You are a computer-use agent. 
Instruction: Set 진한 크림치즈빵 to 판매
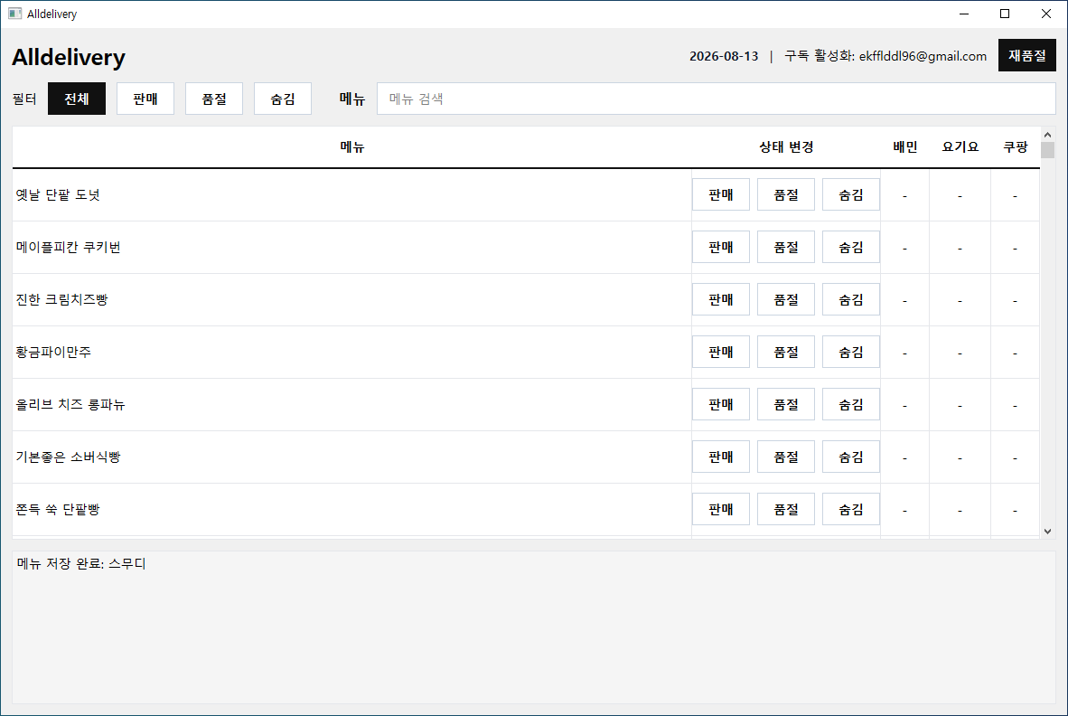pos(721,300)
